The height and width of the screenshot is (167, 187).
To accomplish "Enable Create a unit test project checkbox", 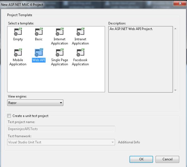I will [9, 116].
